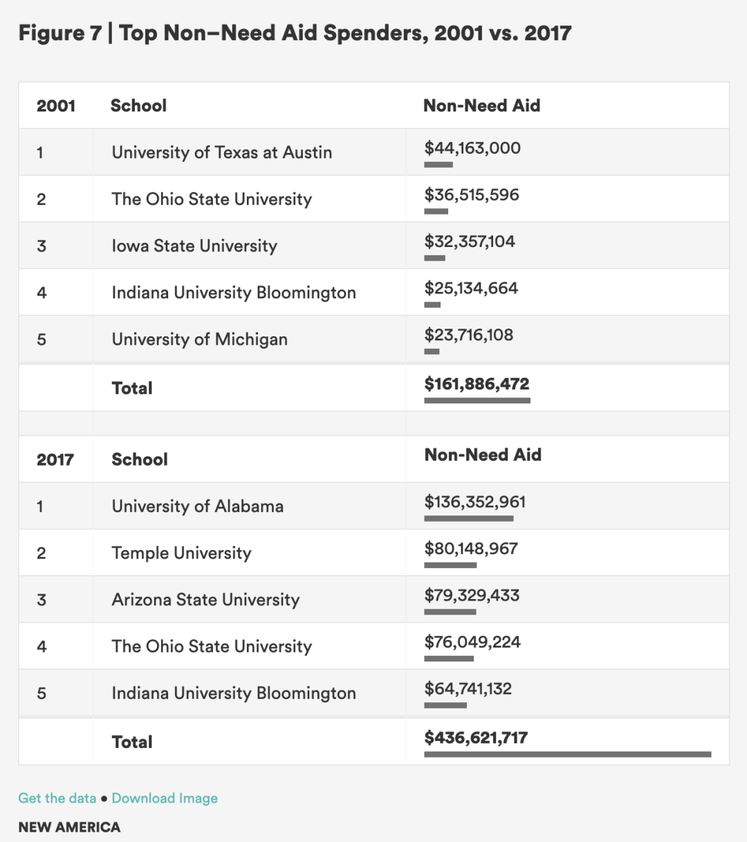
Task: Click the 2001 total bar
Action: tap(477, 401)
